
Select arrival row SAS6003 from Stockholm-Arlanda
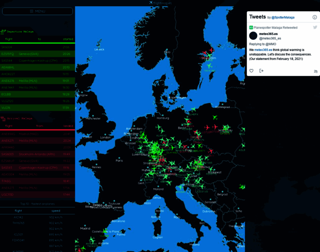click(x=37, y=154)
